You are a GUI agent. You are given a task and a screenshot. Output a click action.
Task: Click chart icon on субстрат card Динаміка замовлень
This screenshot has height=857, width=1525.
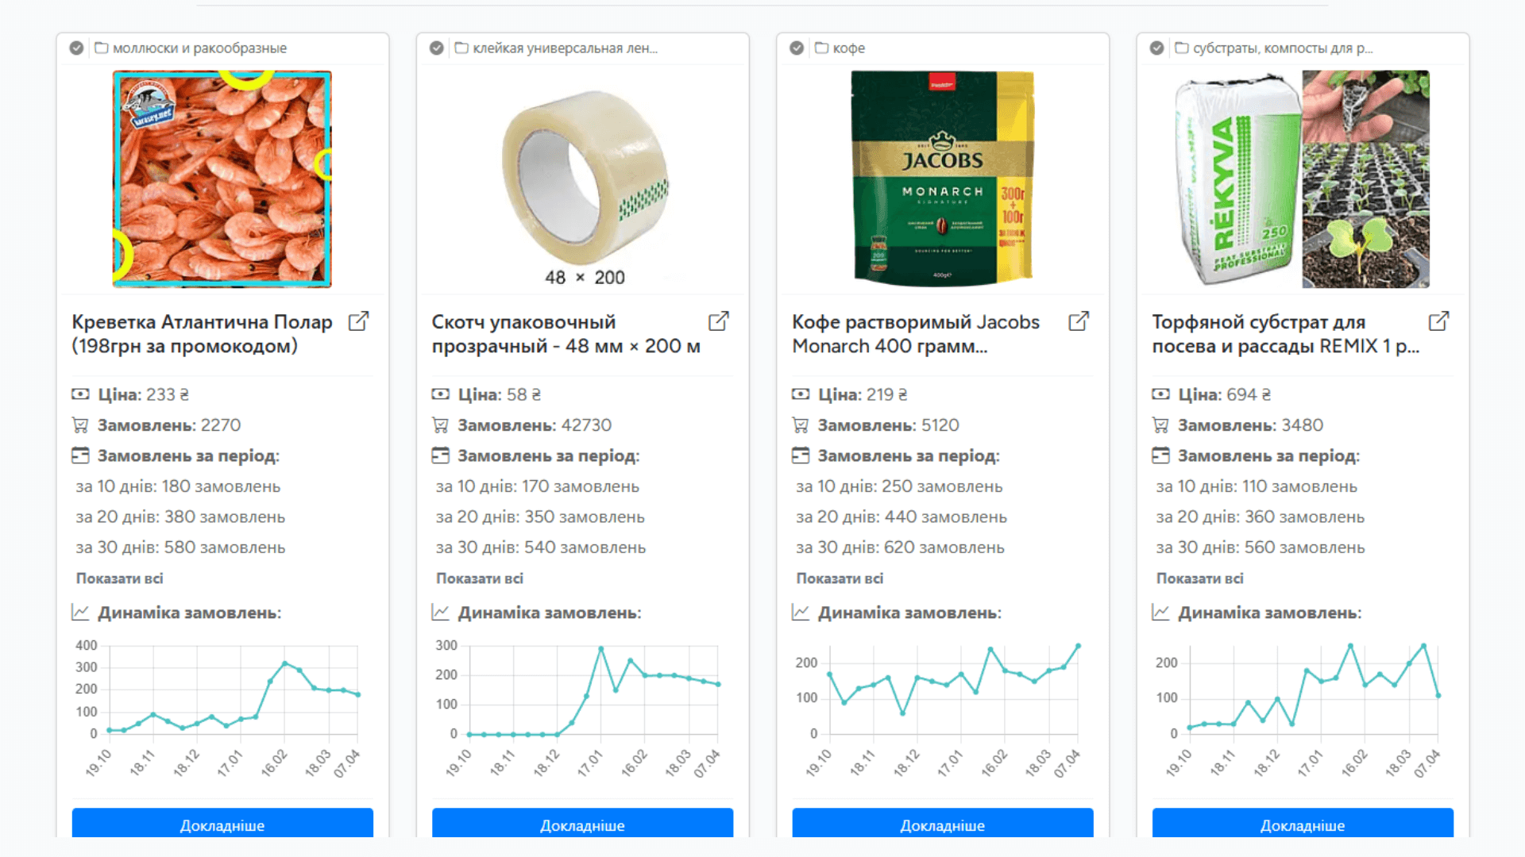(1160, 613)
